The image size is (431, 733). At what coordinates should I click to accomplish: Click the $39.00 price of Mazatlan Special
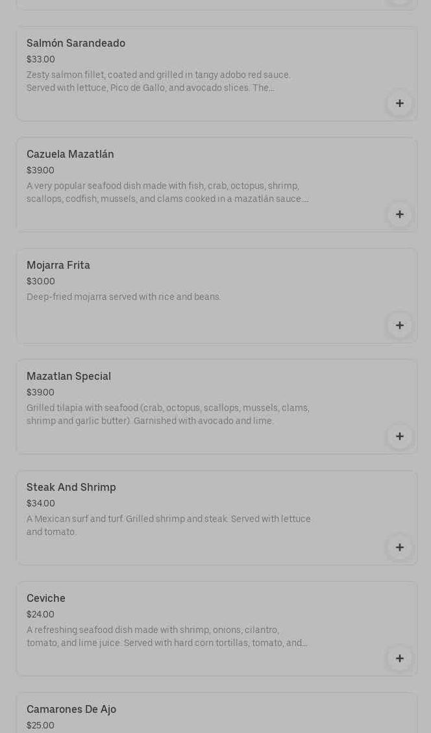40,393
